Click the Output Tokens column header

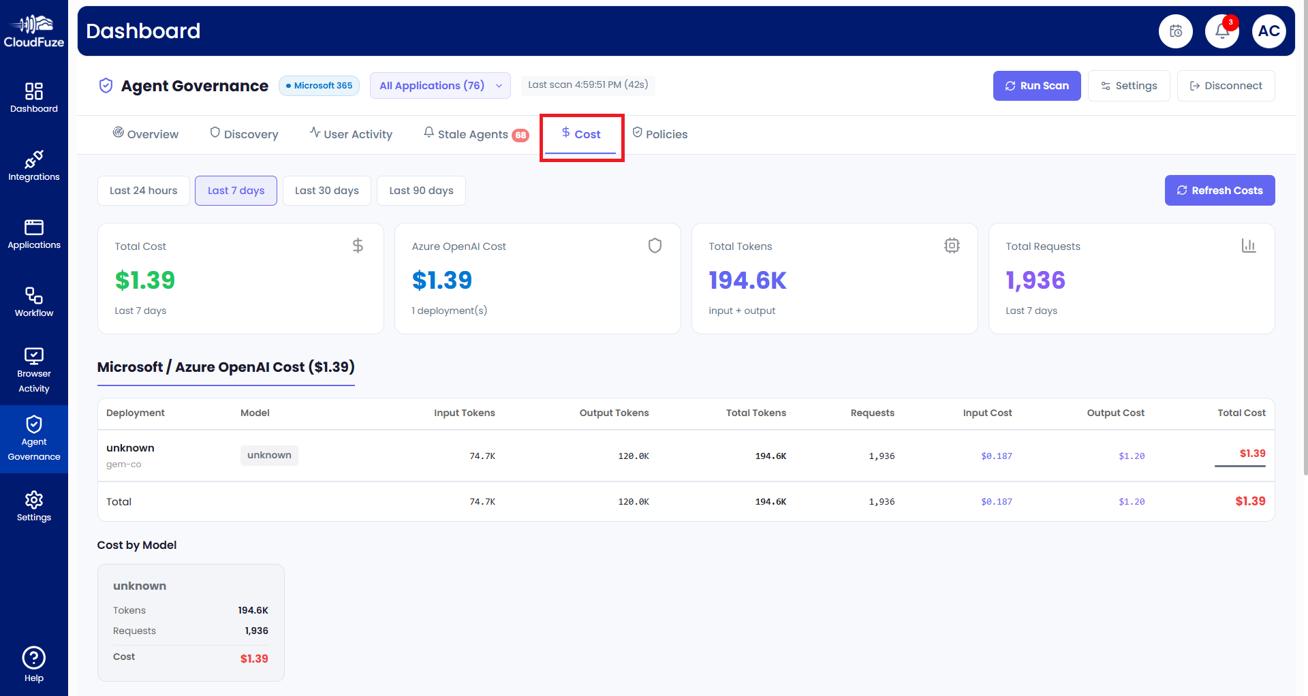[x=614, y=413]
